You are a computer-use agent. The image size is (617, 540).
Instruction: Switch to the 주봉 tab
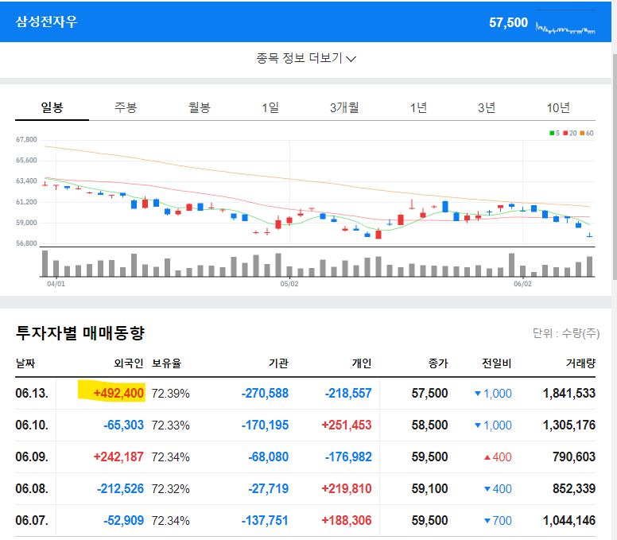(126, 107)
